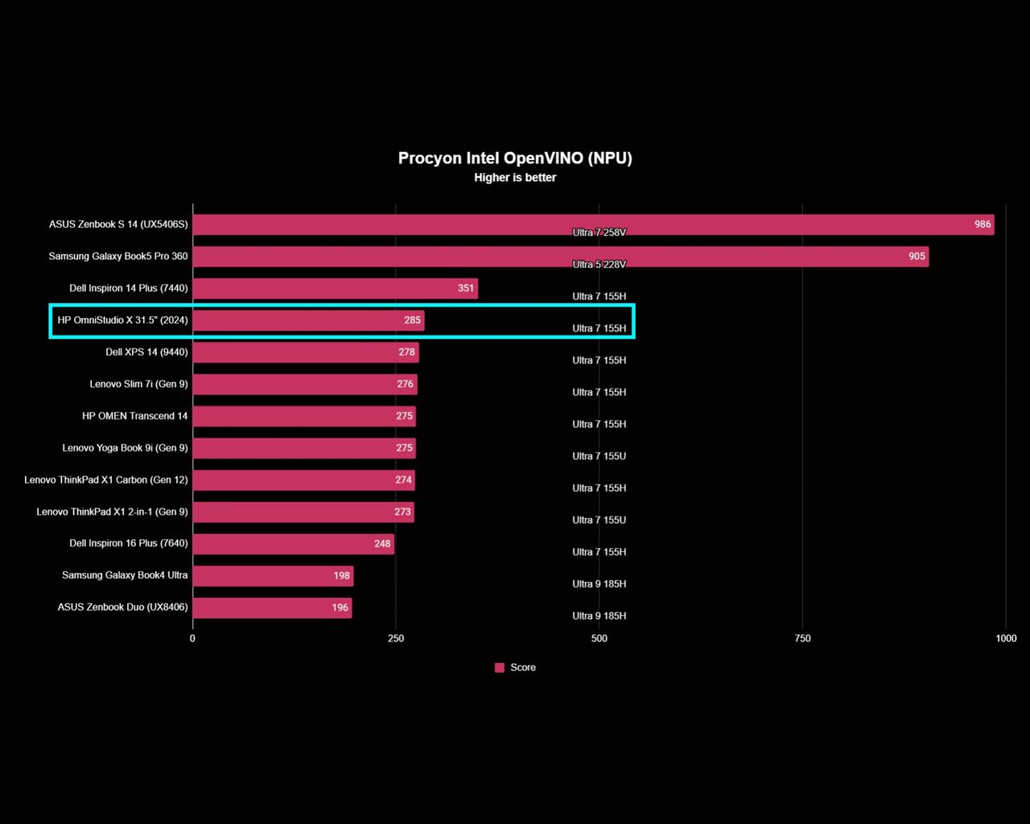Image resolution: width=1030 pixels, height=824 pixels.
Task: Click the 285 score value
Action: (x=412, y=320)
